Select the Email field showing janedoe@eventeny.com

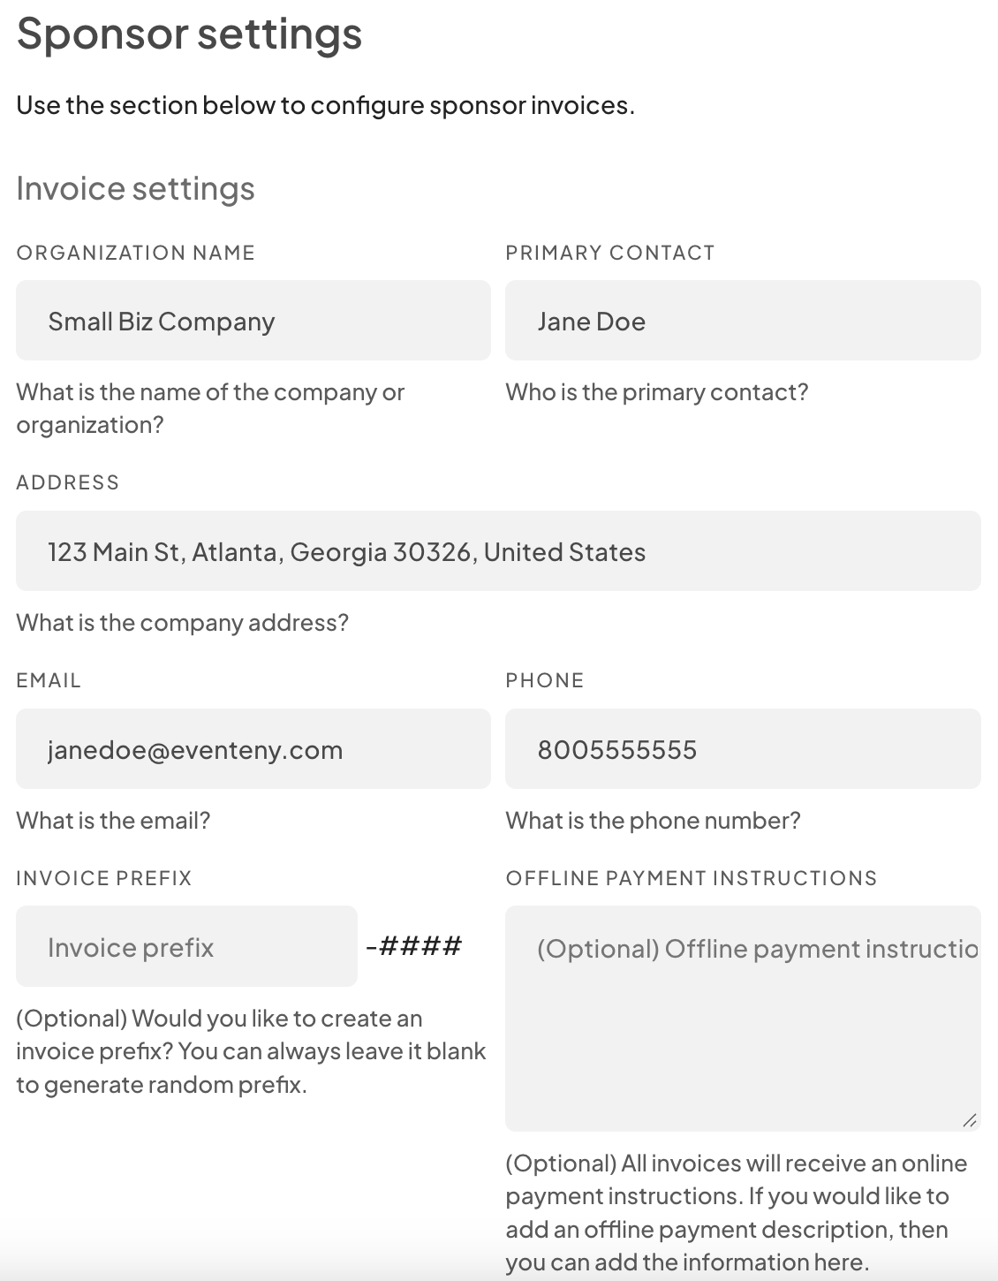pos(253,749)
